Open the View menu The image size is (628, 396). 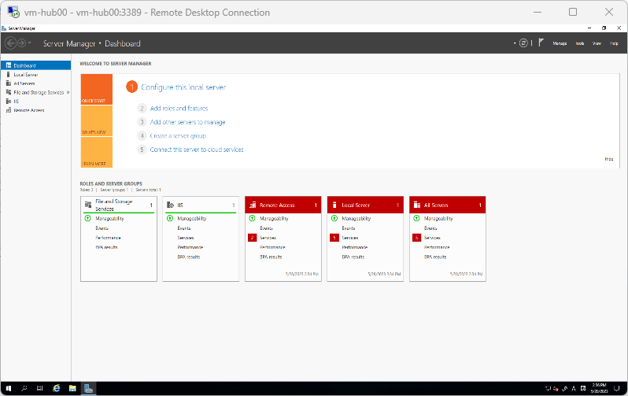coord(597,43)
